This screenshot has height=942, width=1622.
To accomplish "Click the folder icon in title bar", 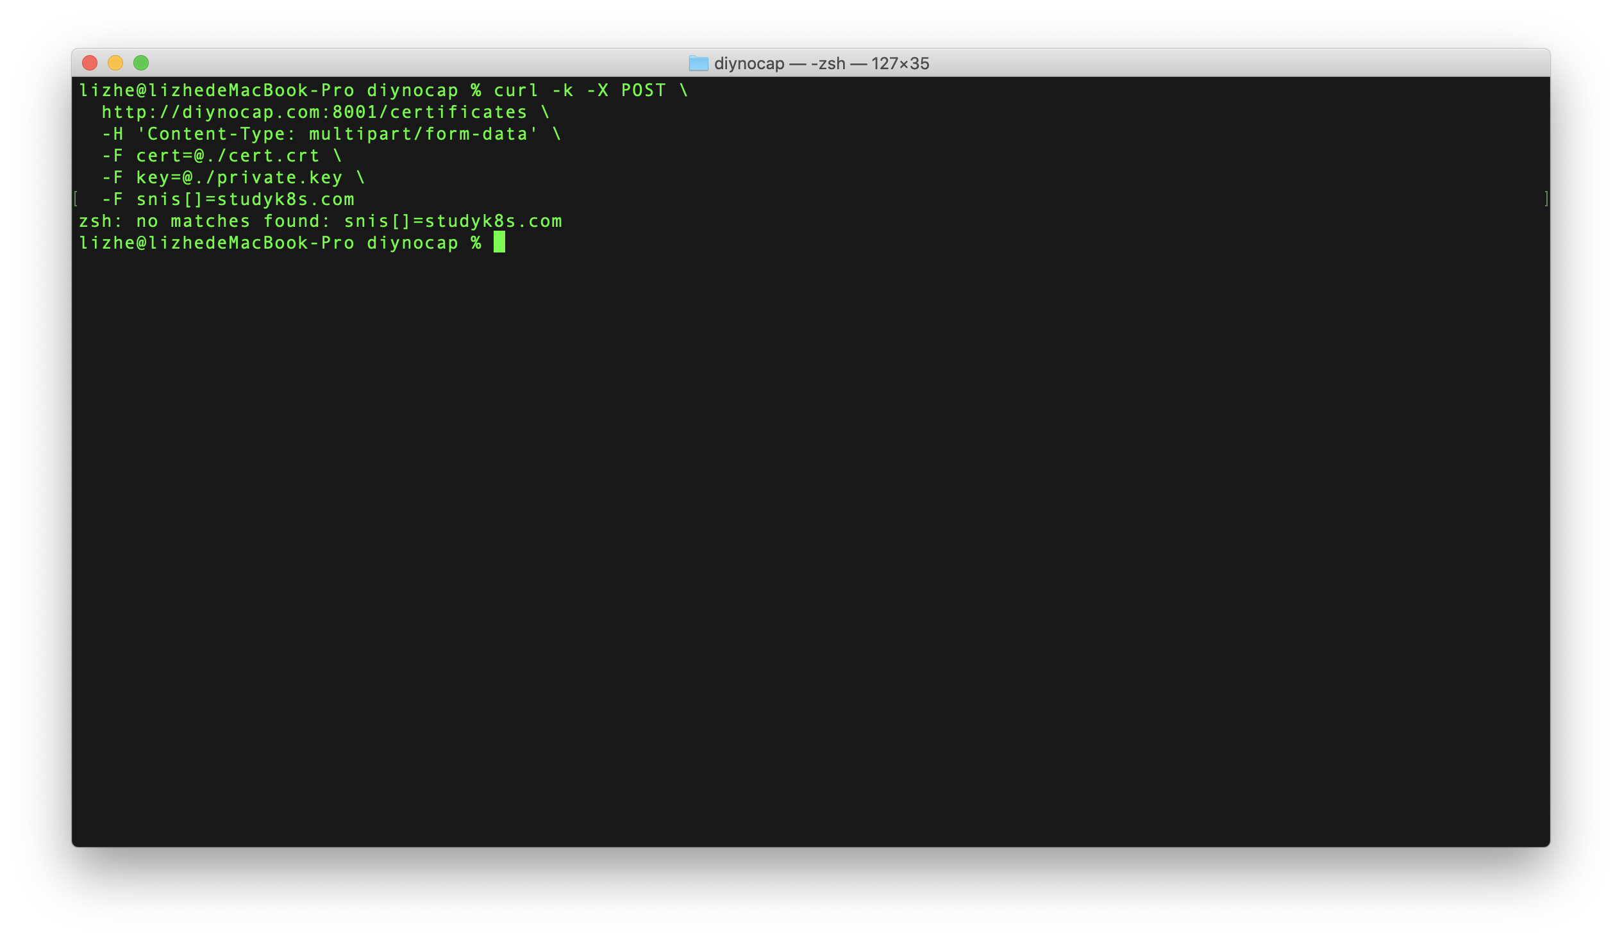I will (699, 63).
